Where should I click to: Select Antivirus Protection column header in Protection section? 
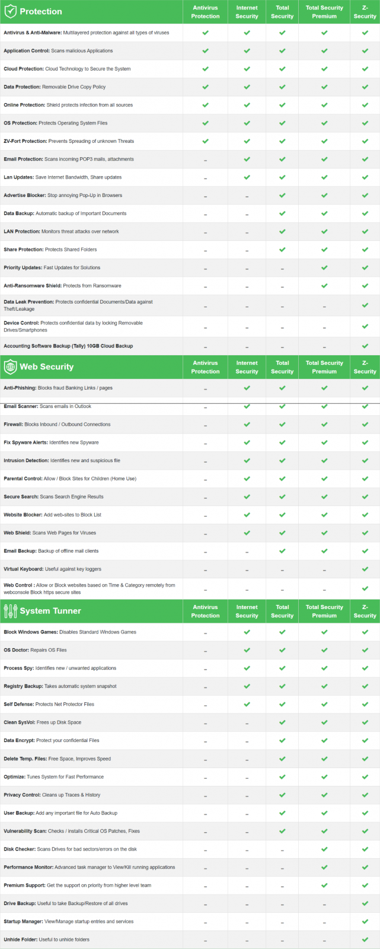[x=205, y=12]
